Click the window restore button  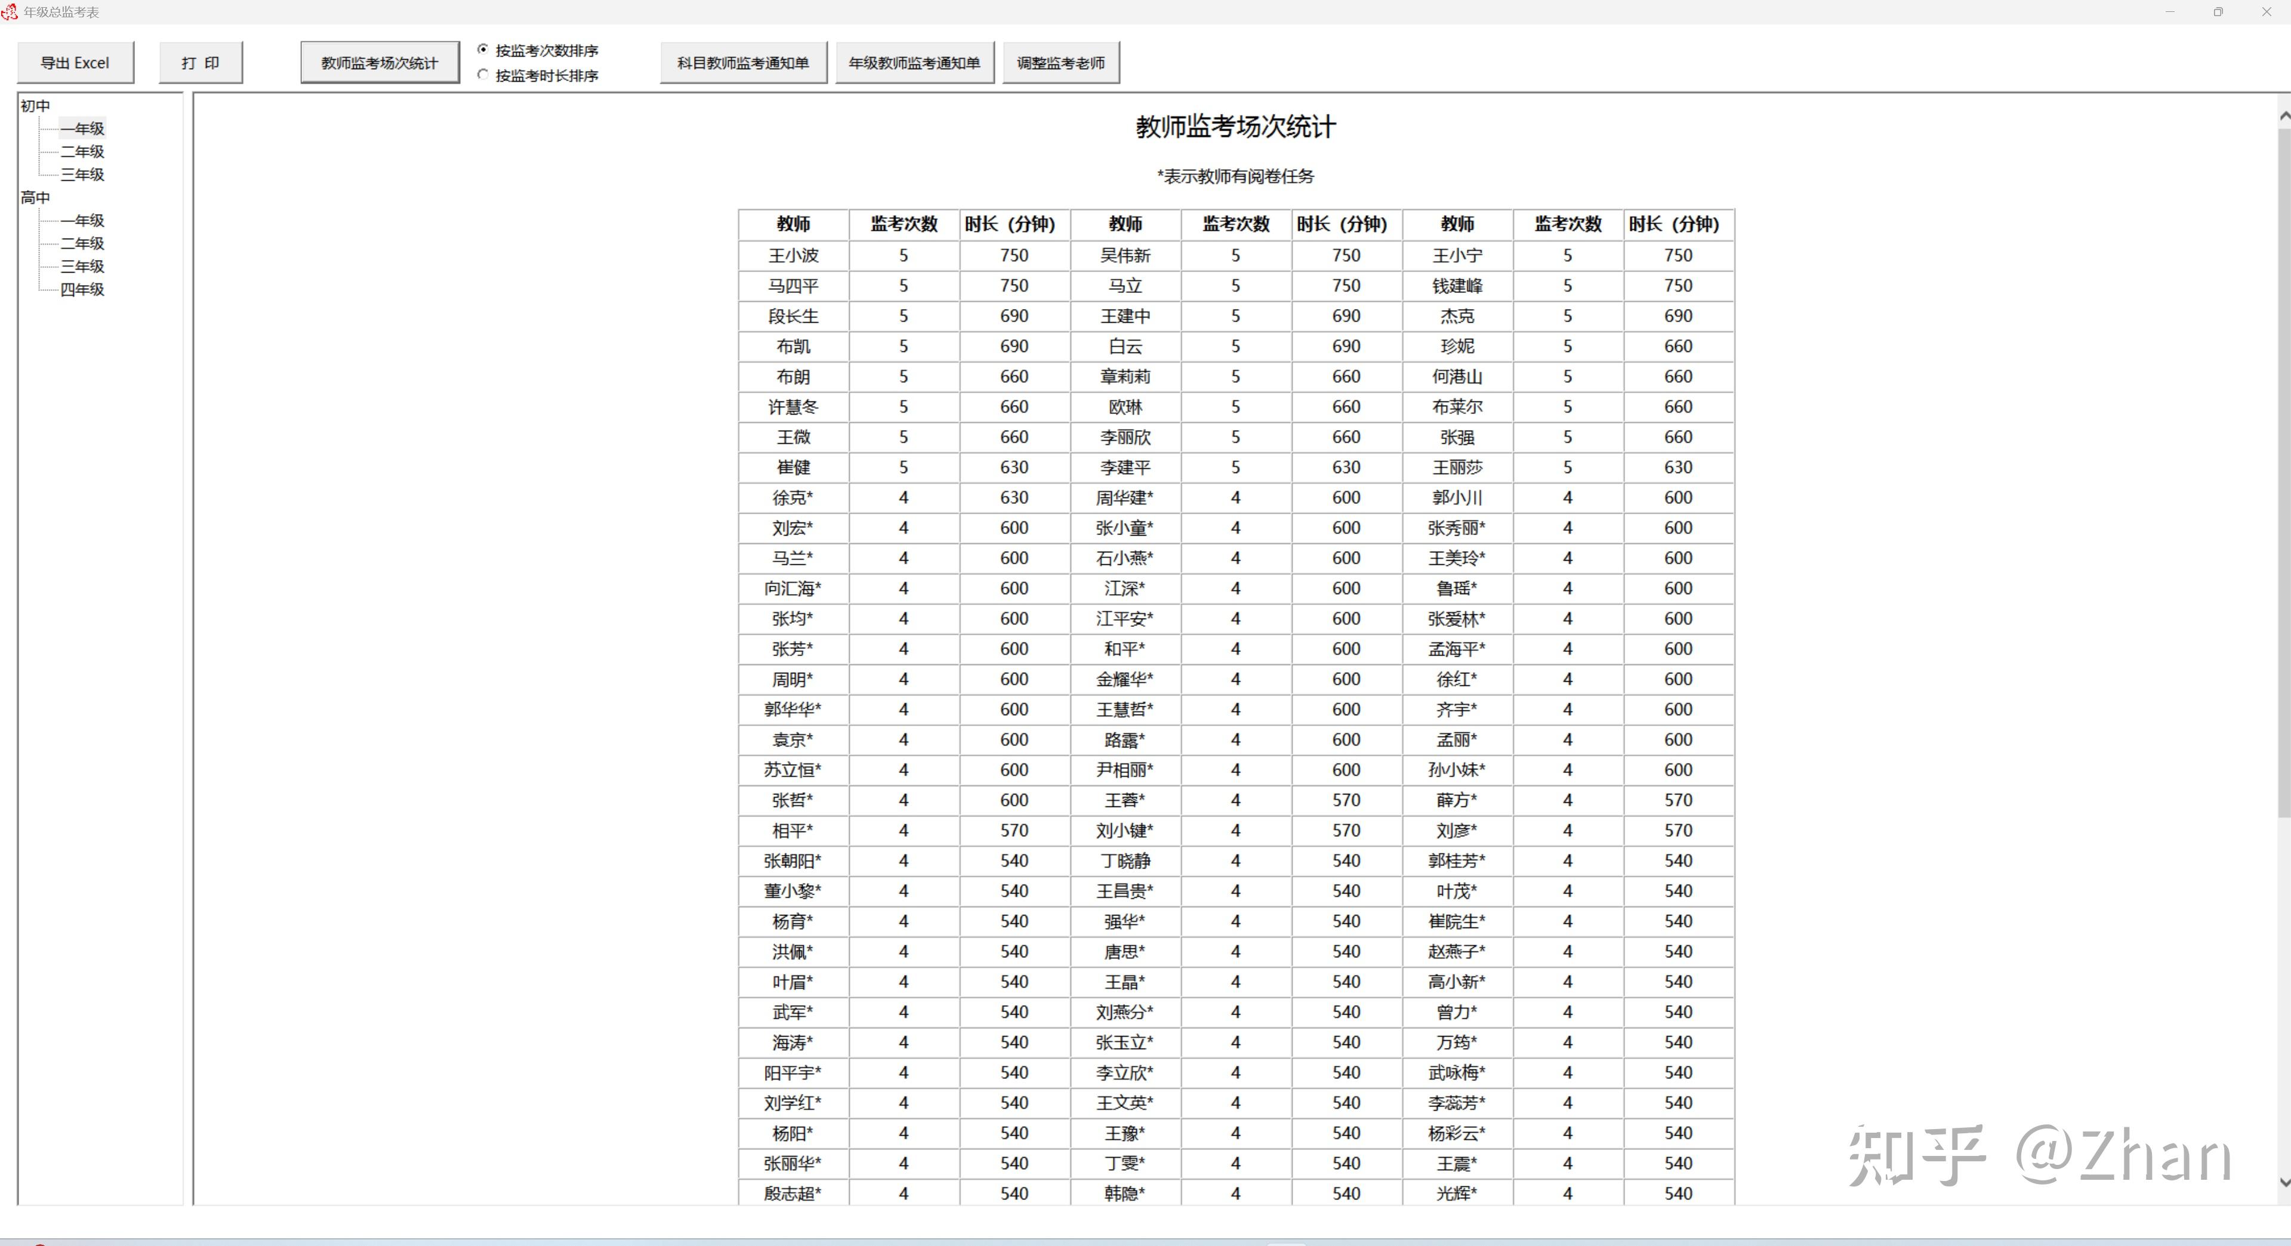click(2218, 11)
